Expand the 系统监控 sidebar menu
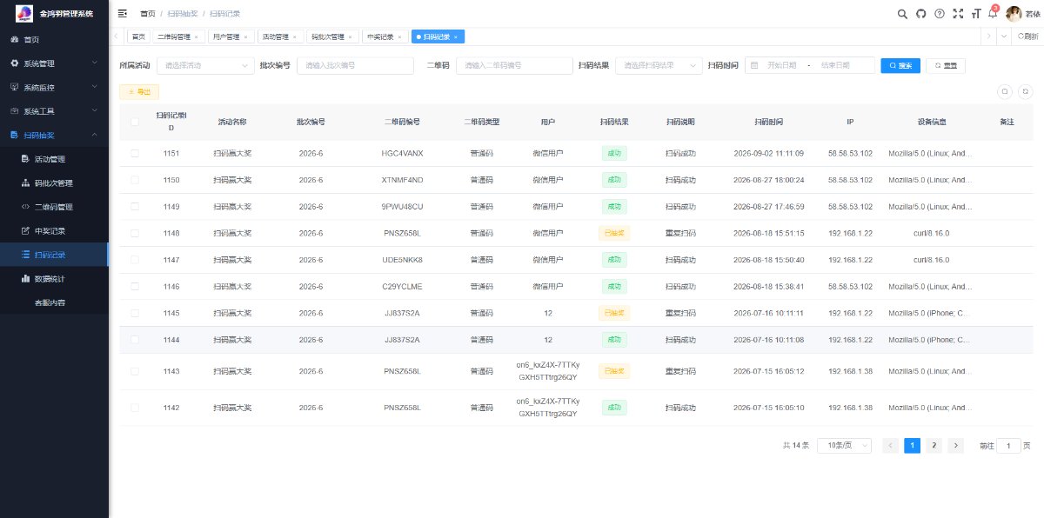The image size is (1044, 518). [x=54, y=88]
